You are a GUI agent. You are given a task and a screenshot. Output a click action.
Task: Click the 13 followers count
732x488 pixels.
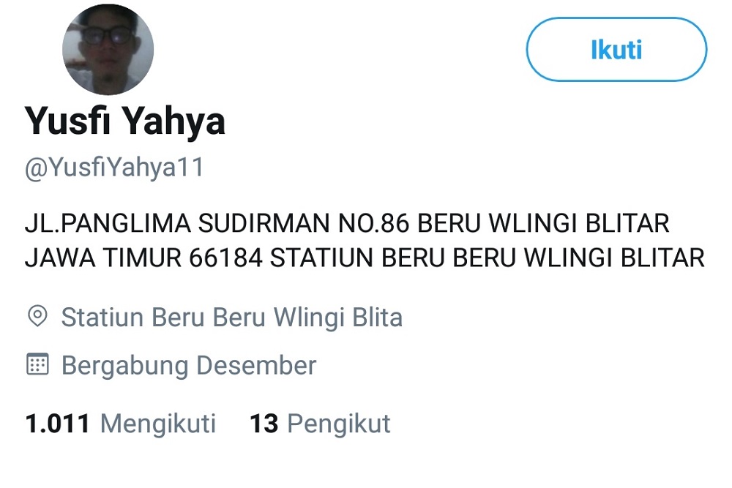pos(264,424)
